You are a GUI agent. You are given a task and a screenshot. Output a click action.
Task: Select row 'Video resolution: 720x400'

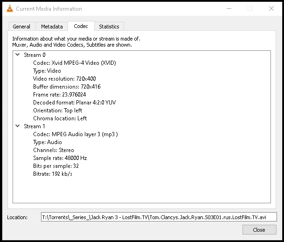64,79
